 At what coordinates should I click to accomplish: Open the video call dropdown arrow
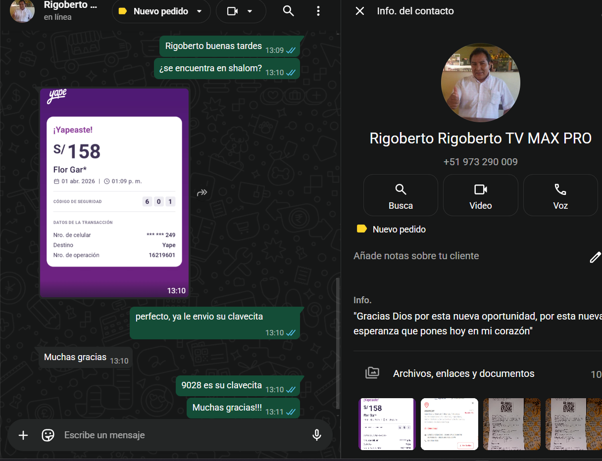(x=250, y=11)
